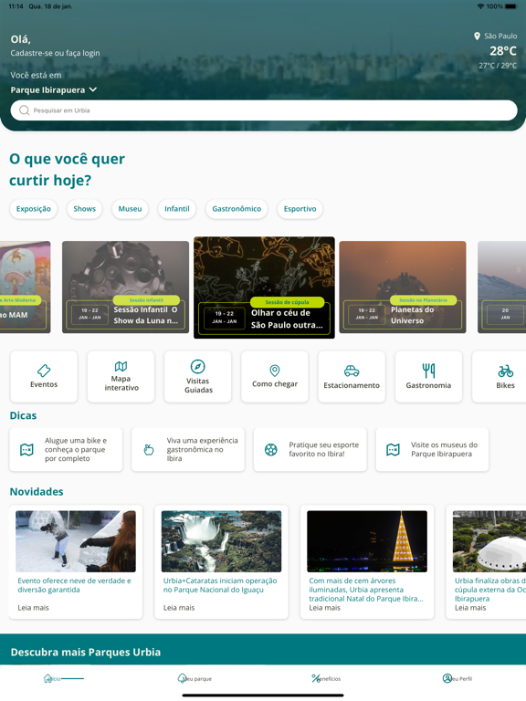Image resolution: width=526 pixels, height=701 pixels.
Task: Open Mapa interativo map icon
Action: [x=121, y=367]
